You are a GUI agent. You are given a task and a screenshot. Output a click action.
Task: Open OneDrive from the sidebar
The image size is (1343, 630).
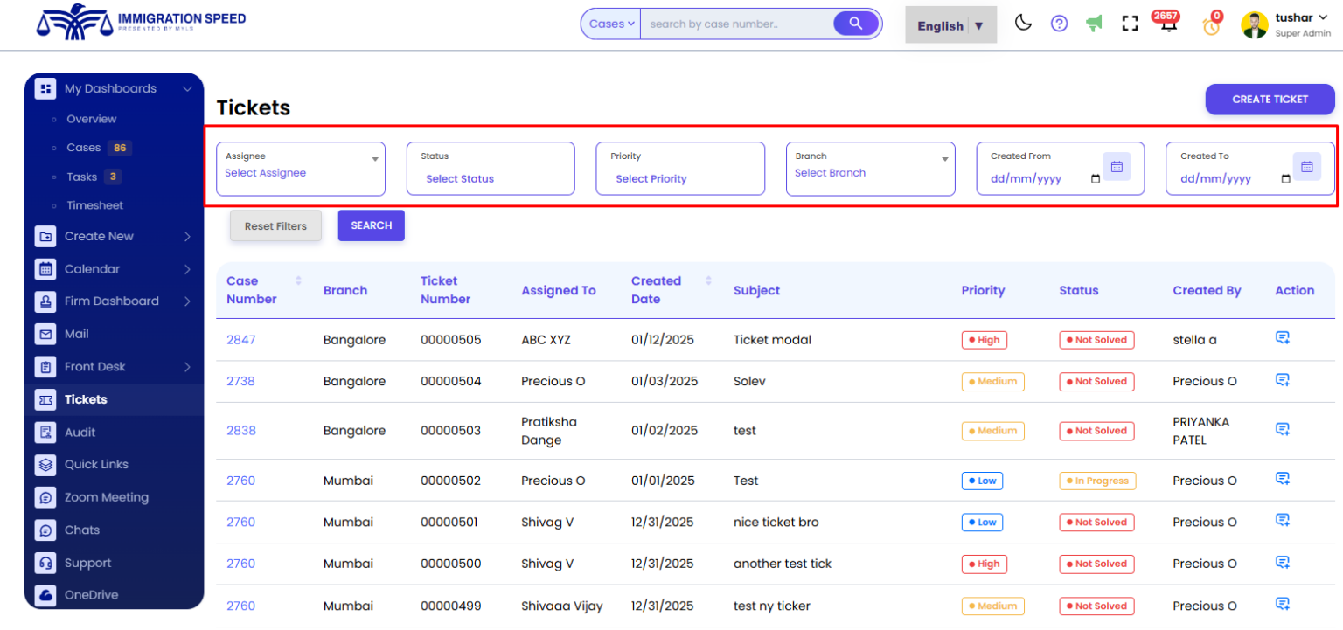pos(90,595)
